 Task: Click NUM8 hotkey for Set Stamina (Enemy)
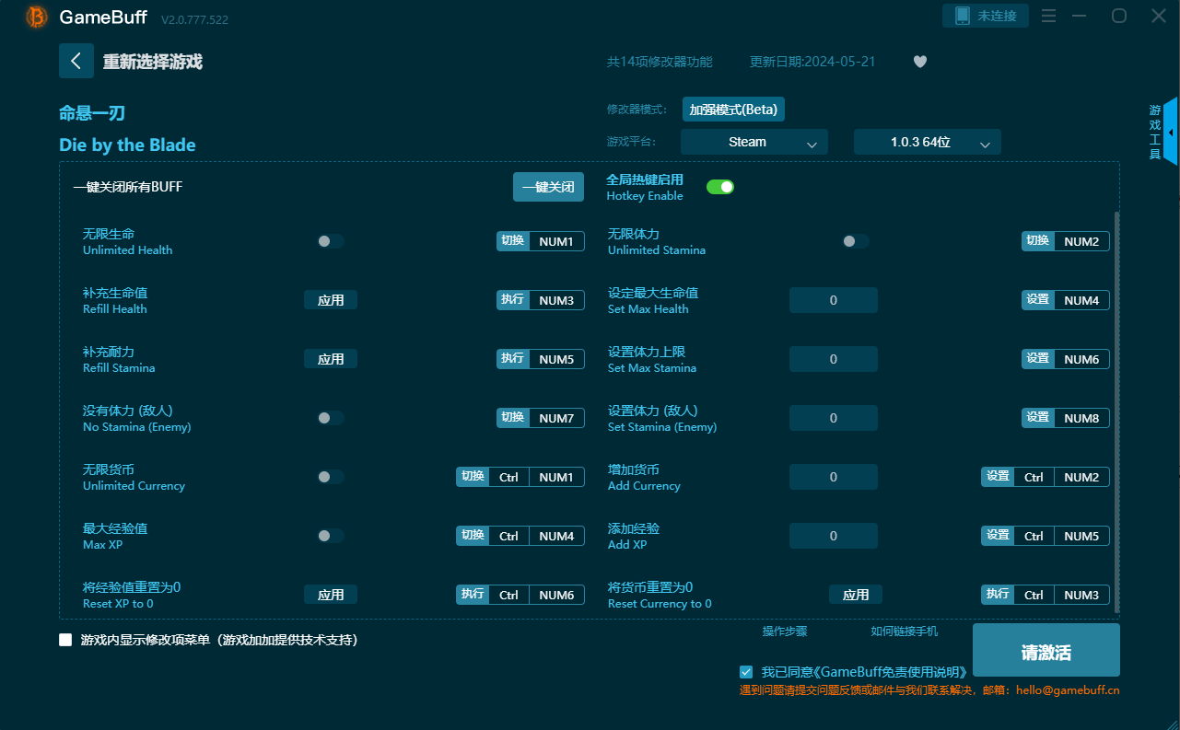point(1081,418)
